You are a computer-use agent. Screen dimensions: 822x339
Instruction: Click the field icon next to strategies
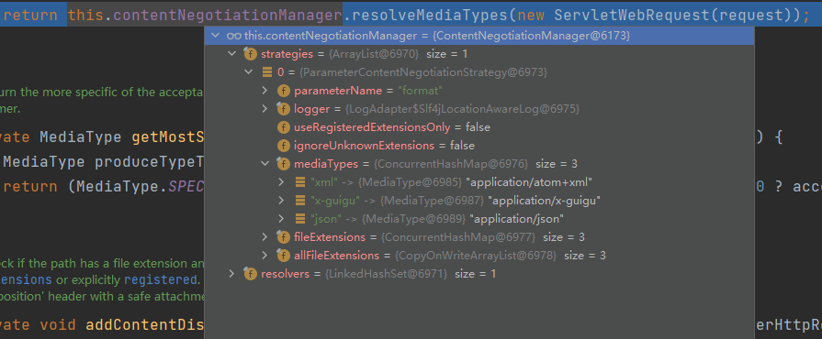click(x=251, y=54)
